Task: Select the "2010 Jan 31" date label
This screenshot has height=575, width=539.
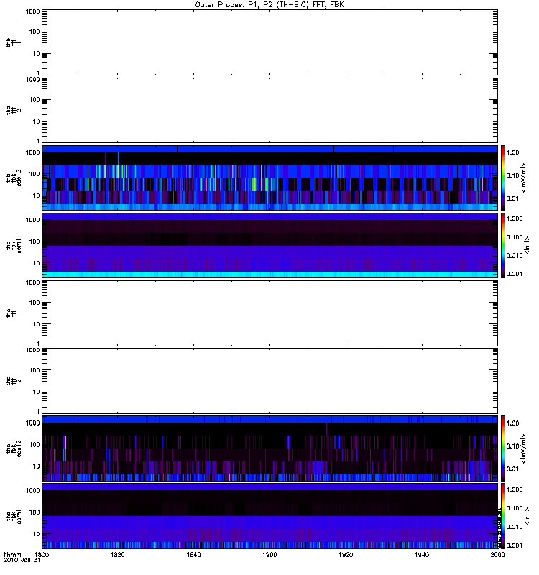Action: (x=22, y=560)
